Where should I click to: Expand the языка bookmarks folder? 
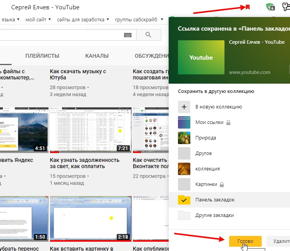[x=10, y=20]
